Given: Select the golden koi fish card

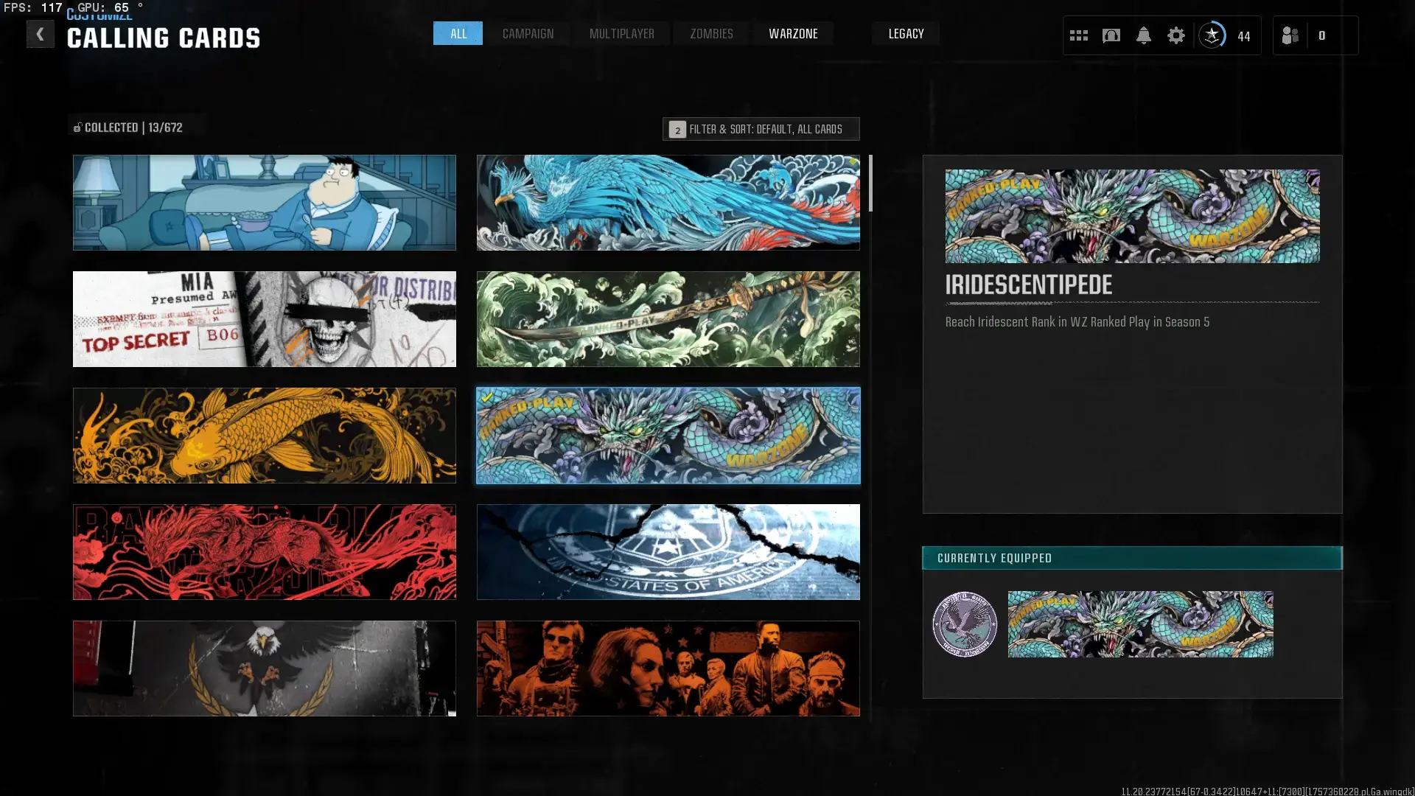Looking at the screenshot, I should tap(264, 436).
